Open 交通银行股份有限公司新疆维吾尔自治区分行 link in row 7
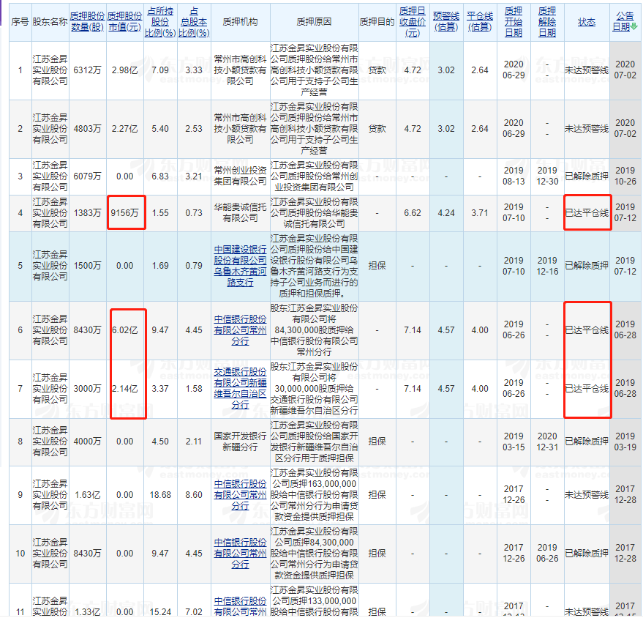643x618 pixels. point(241,388)
